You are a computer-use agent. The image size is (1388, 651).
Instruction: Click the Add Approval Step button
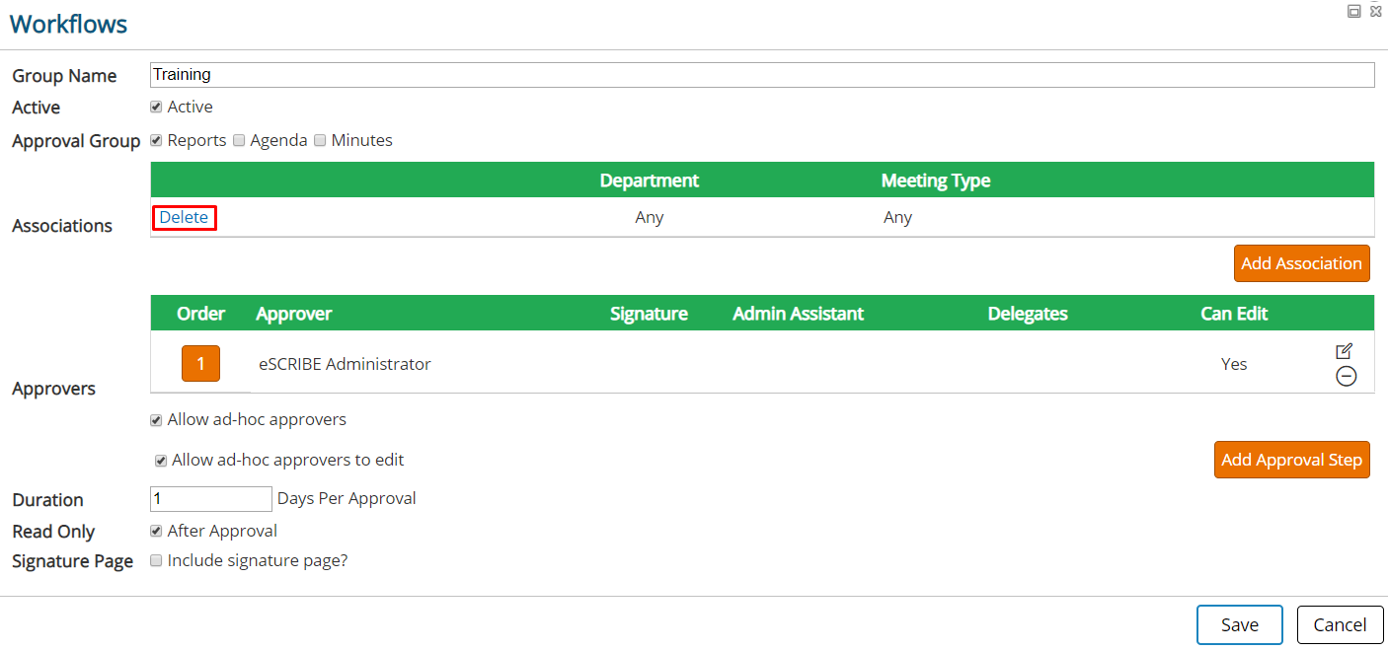(1291, 460)
